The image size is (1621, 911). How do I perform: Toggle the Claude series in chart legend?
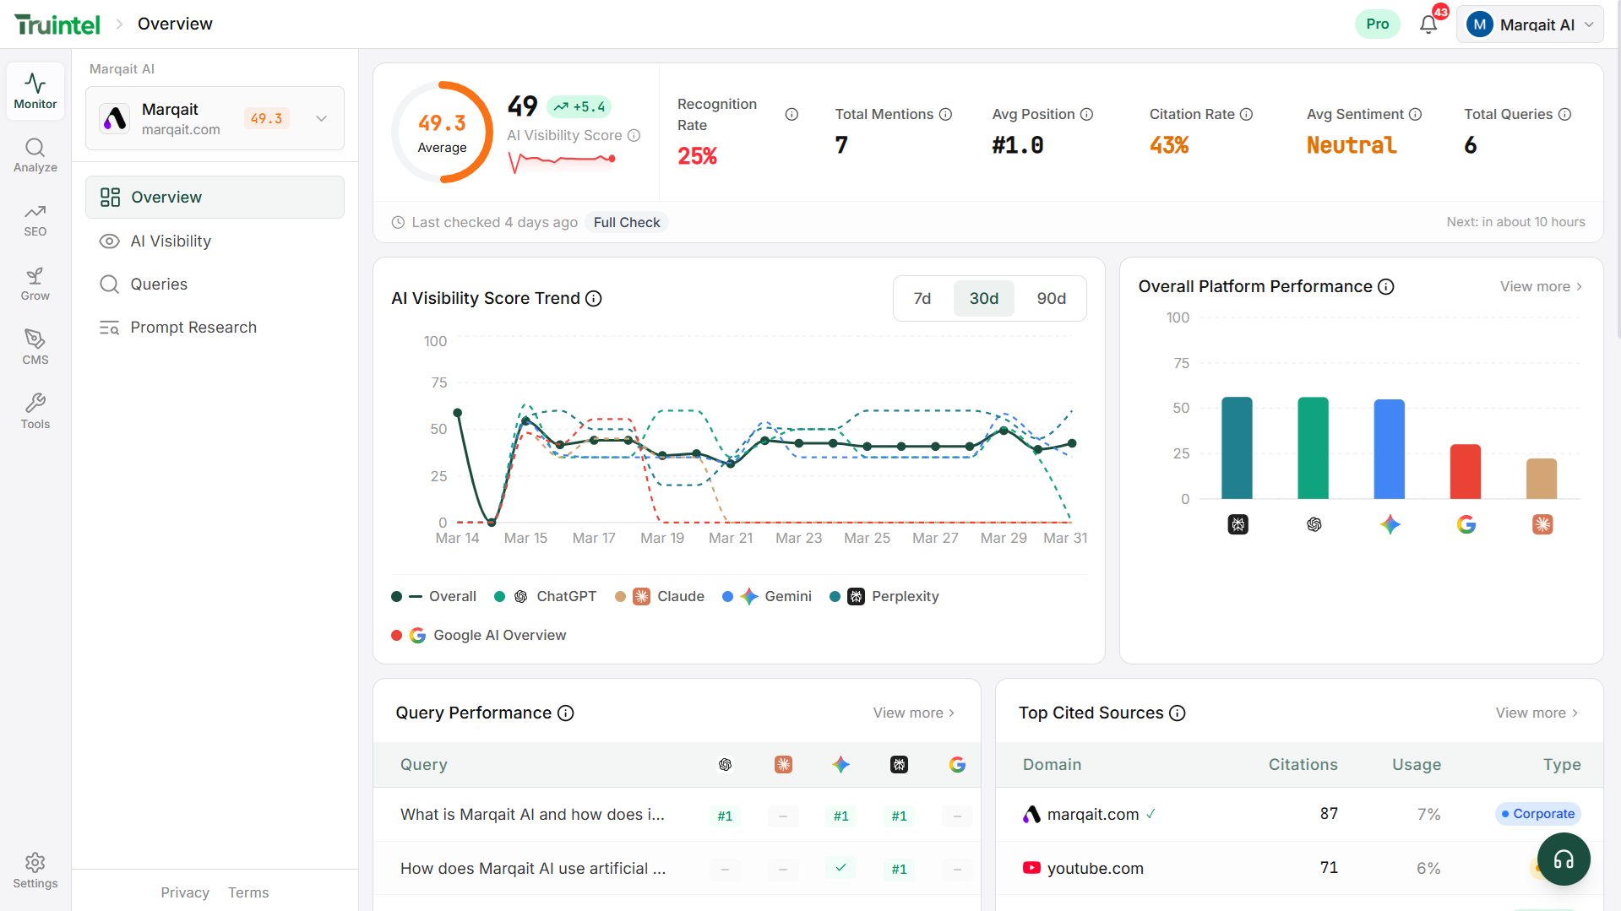(660, 597)
